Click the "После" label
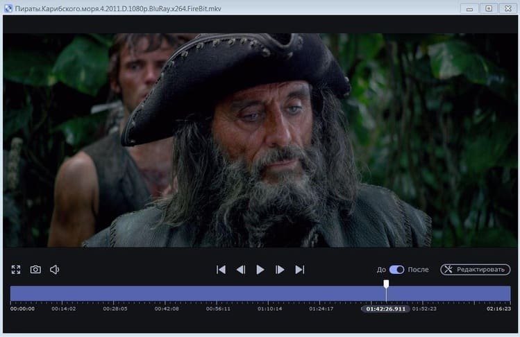The height and width of the screenshot is (337, 520). pyautogui.click(x=419, y=269)
